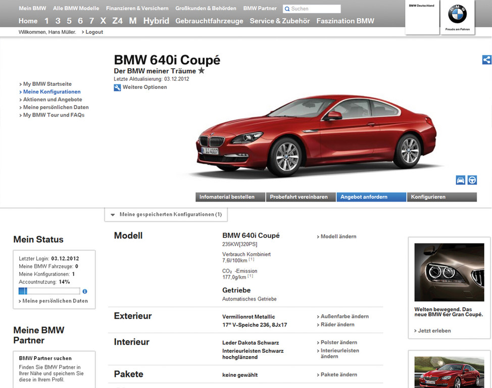492x388 pixels.
Task: Click BMW Deutschland tile
Action: (x=422, y=17)
